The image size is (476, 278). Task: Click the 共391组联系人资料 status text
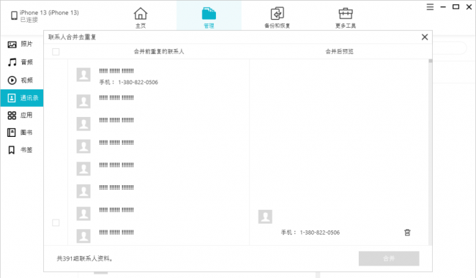click(85, 258)
